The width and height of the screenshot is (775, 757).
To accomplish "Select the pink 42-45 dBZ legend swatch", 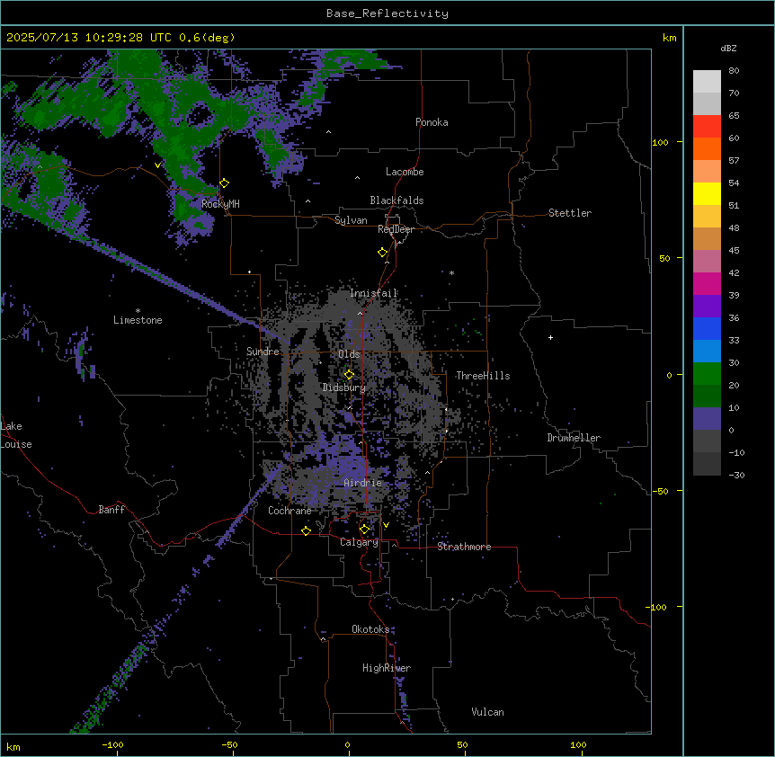I will click(707, 262).
